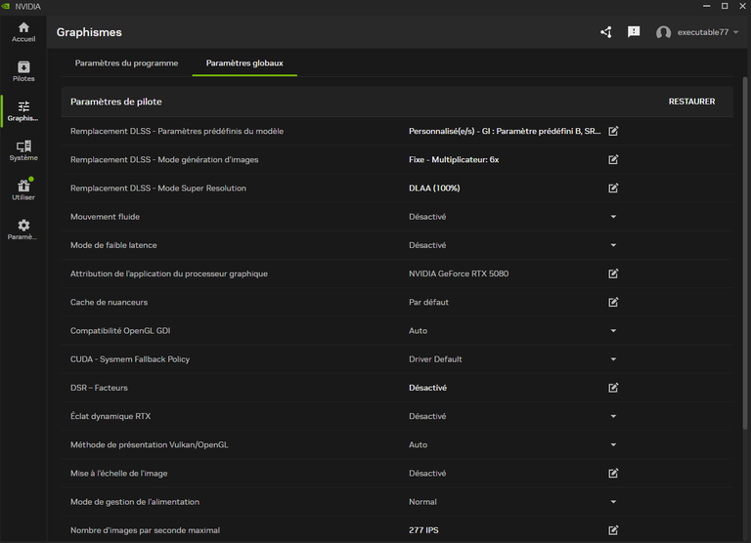Click the Mouvement fluide label

[105, 217]
